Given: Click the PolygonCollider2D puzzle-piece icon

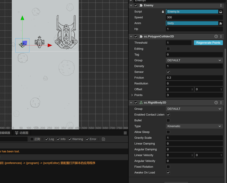Looking at the screenshot, I should 141,36.
